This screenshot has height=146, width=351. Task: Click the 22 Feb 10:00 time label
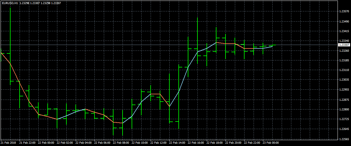click(x=140, y=143)
